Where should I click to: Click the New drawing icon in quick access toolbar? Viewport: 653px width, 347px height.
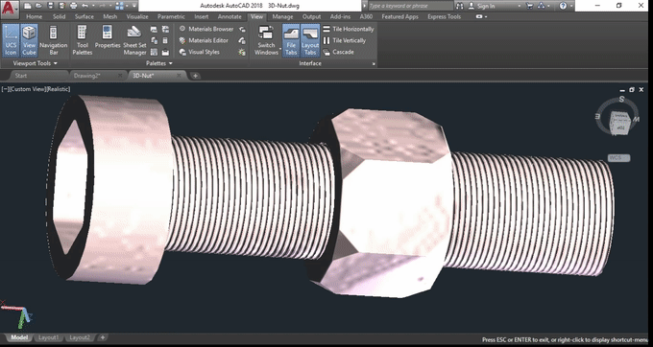click(28, 6)
